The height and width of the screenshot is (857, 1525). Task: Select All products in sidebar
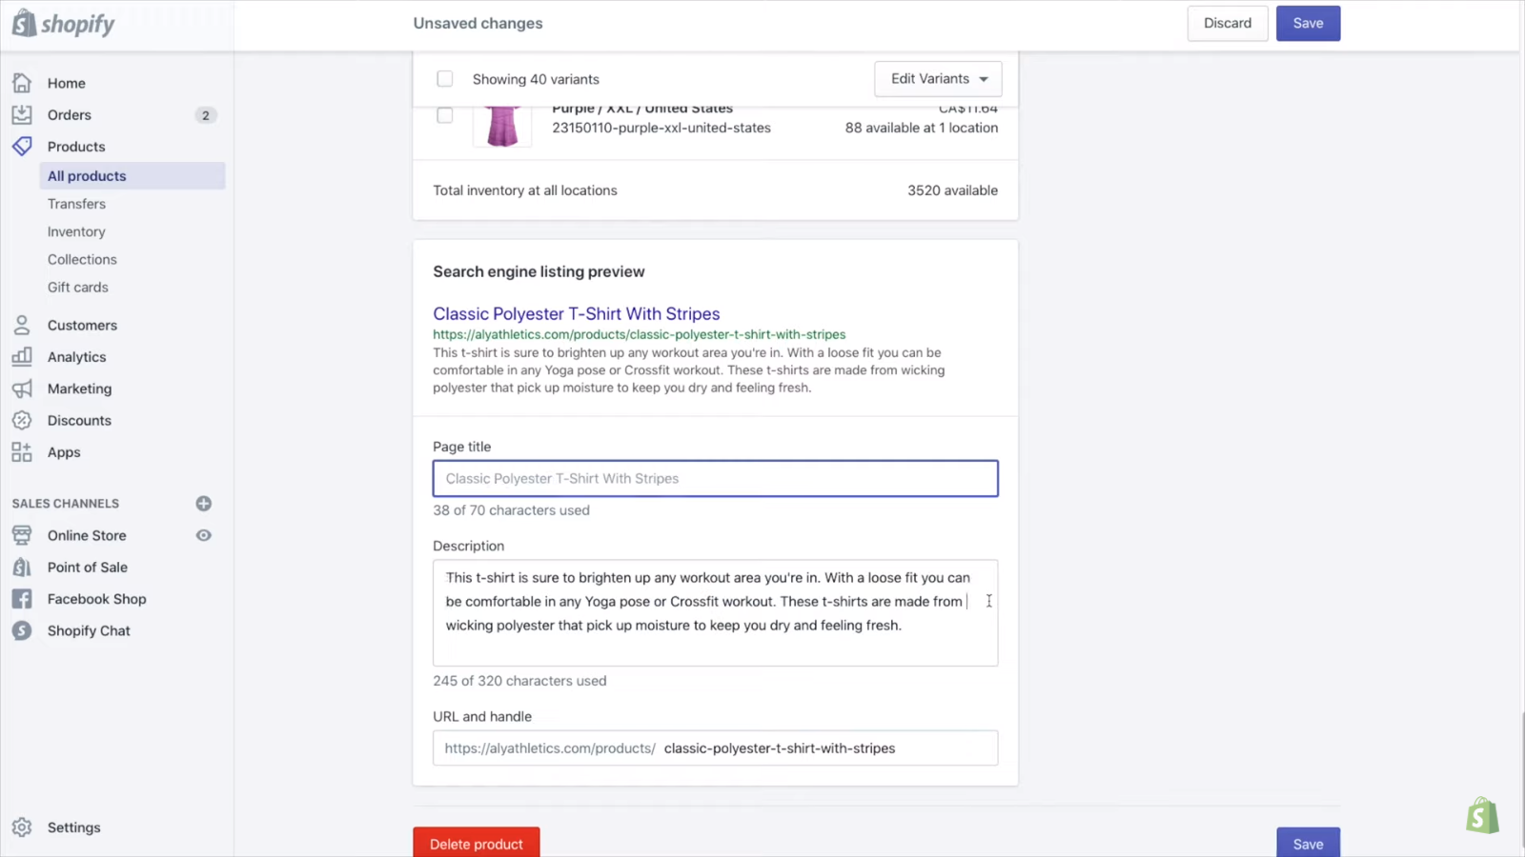(x=87, y=176)
